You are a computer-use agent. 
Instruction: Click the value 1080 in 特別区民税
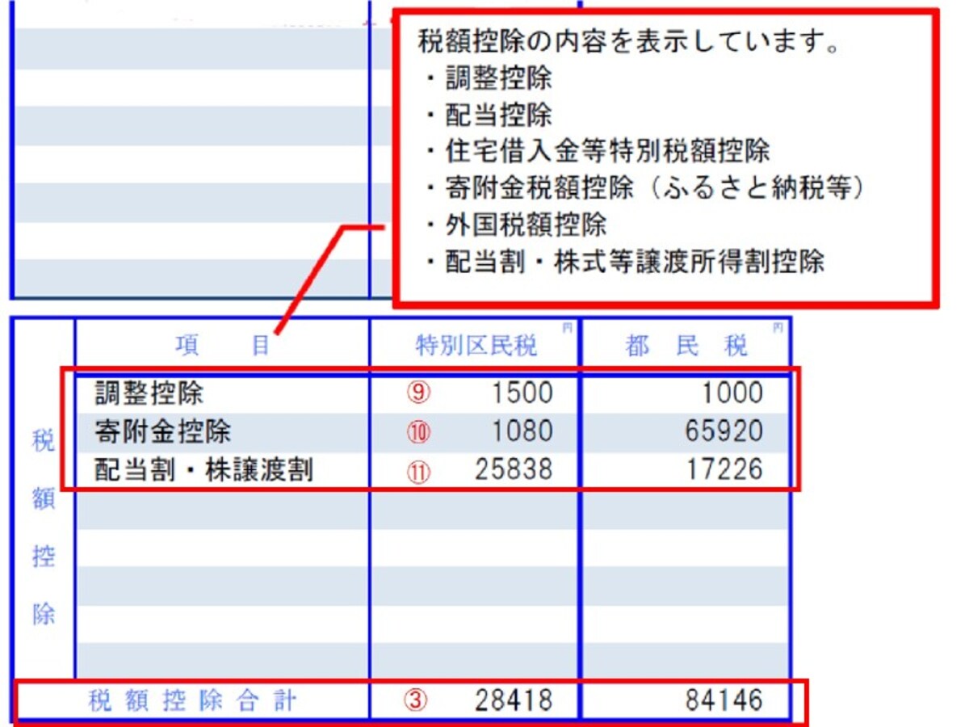(x=522, y=431)
